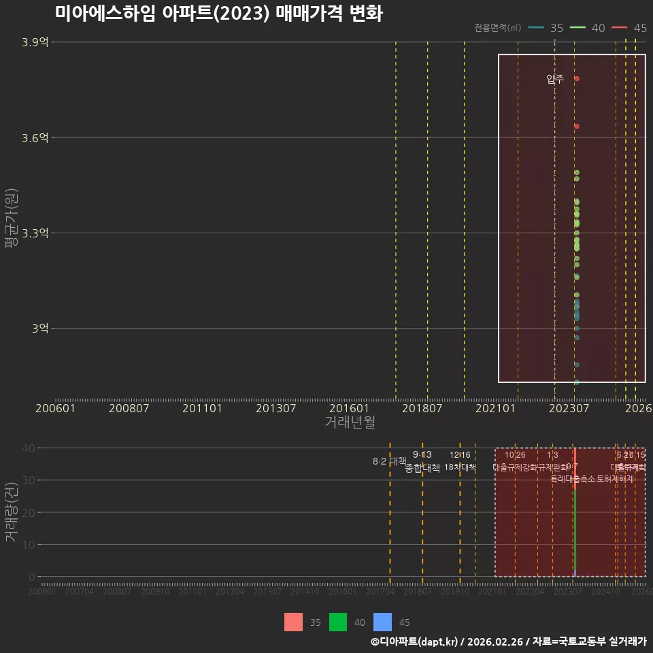Click the 3.3억 price axis label
The width and height of the screenshot is (653, 653).
[x=35, y=233]
